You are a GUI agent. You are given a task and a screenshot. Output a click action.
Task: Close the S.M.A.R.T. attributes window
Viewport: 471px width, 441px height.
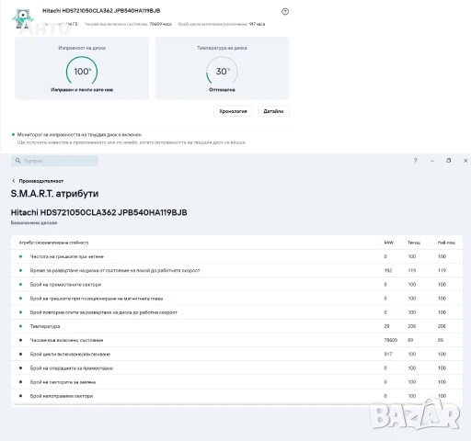[x=465, y=161]
